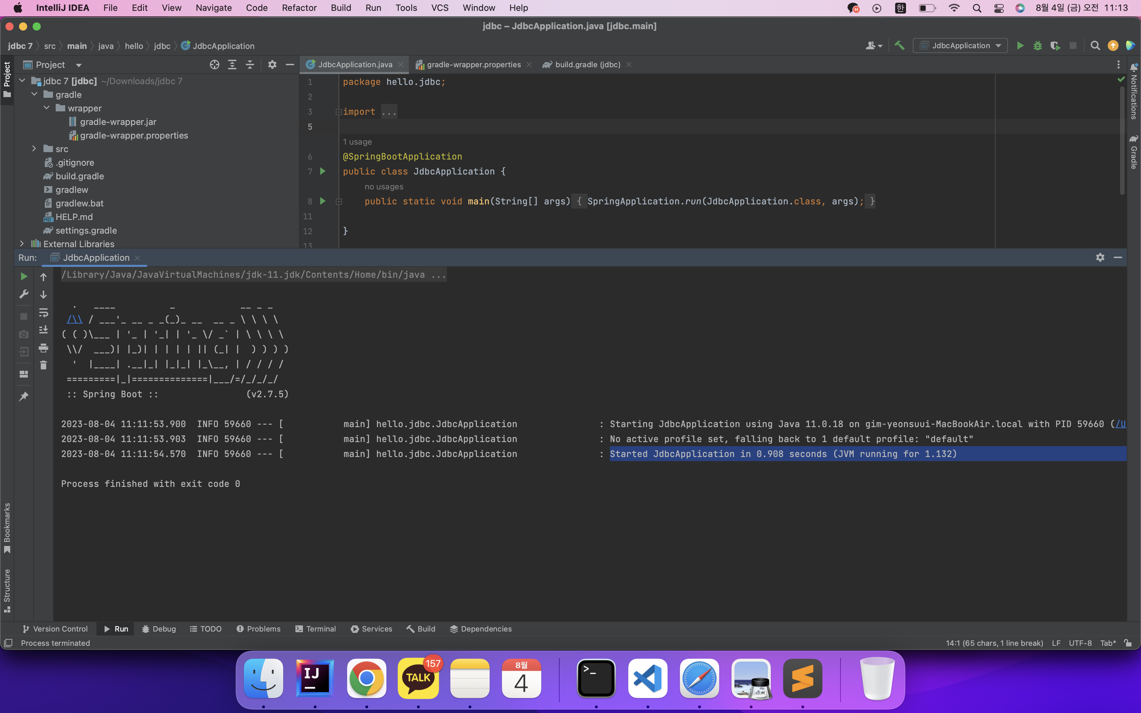Open the Terminal tool window button
This screenshot has height=713, width=1141.
[x=315, y=628]
